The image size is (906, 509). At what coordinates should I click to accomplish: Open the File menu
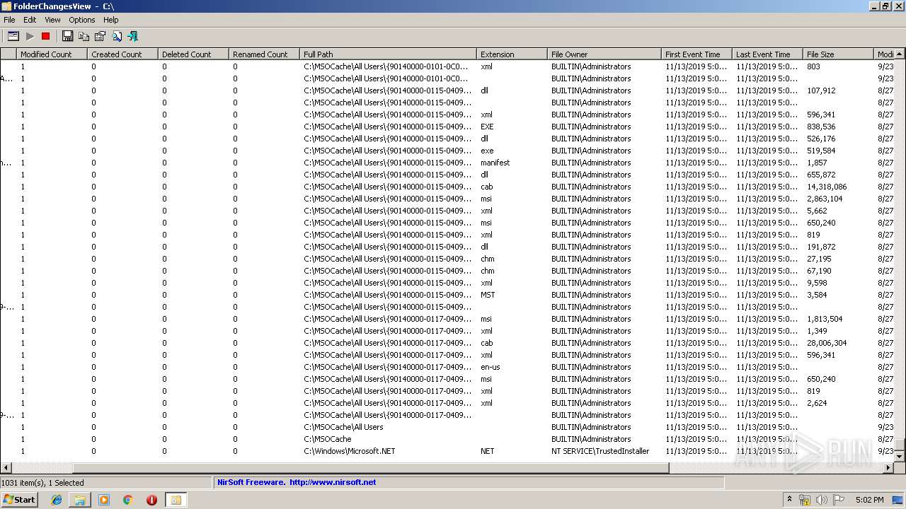(9, 20)
